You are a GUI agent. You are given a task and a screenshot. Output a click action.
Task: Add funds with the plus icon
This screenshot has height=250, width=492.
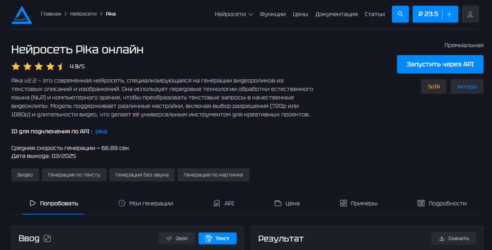tap(449, 14)
